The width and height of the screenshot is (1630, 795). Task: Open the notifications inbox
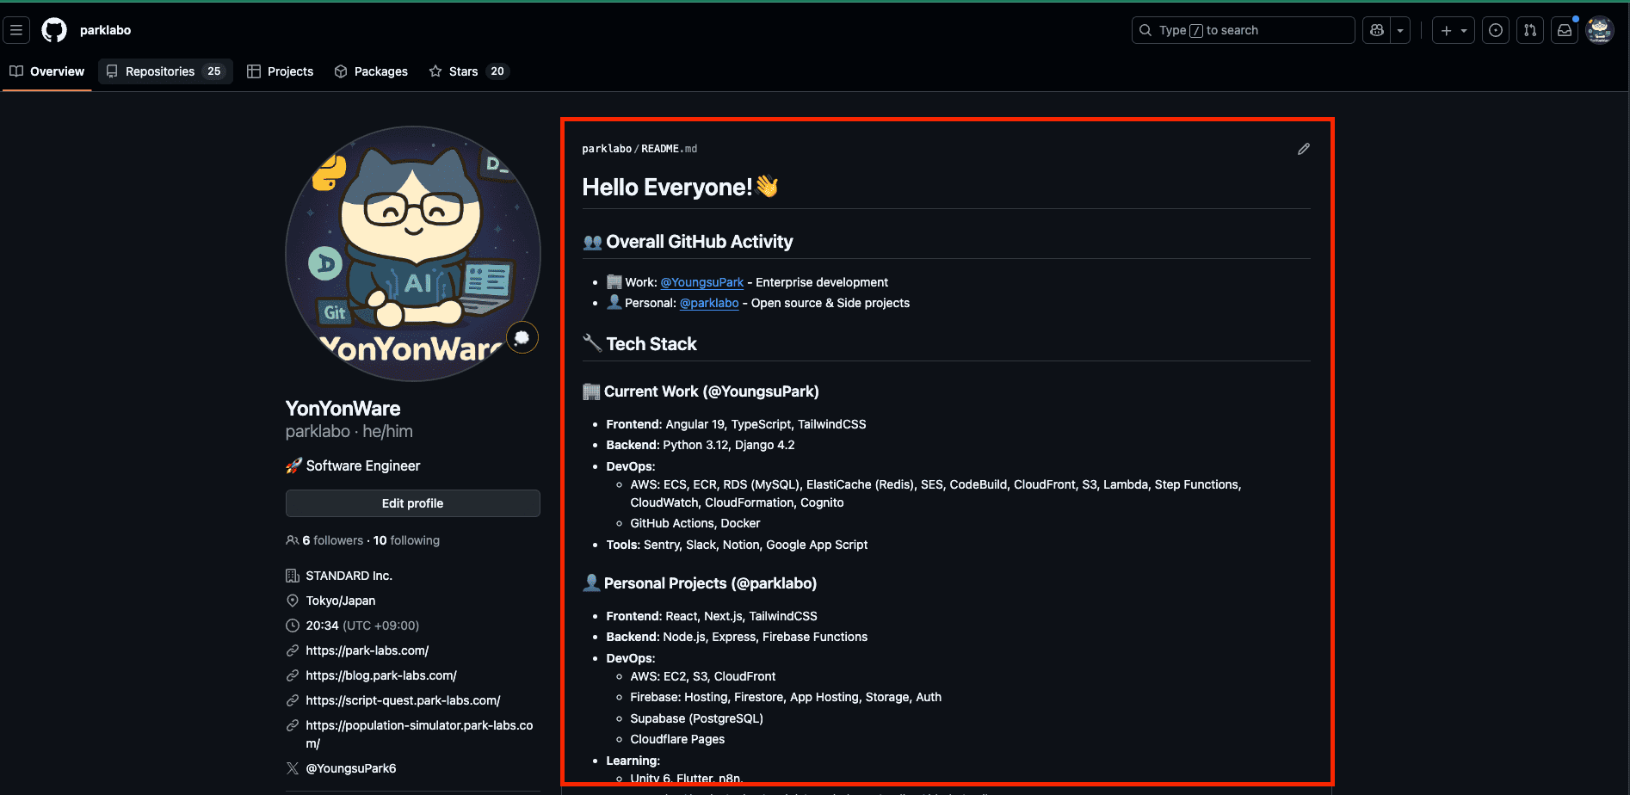(x=1564, y=29)
